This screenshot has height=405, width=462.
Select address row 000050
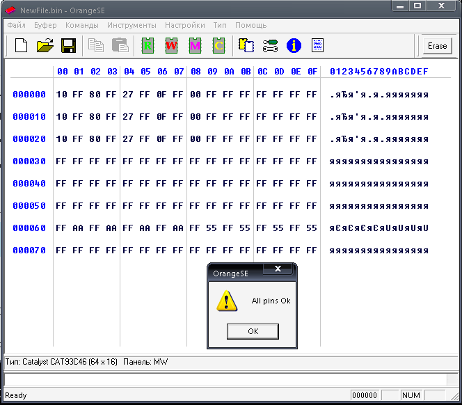(29, 206)
